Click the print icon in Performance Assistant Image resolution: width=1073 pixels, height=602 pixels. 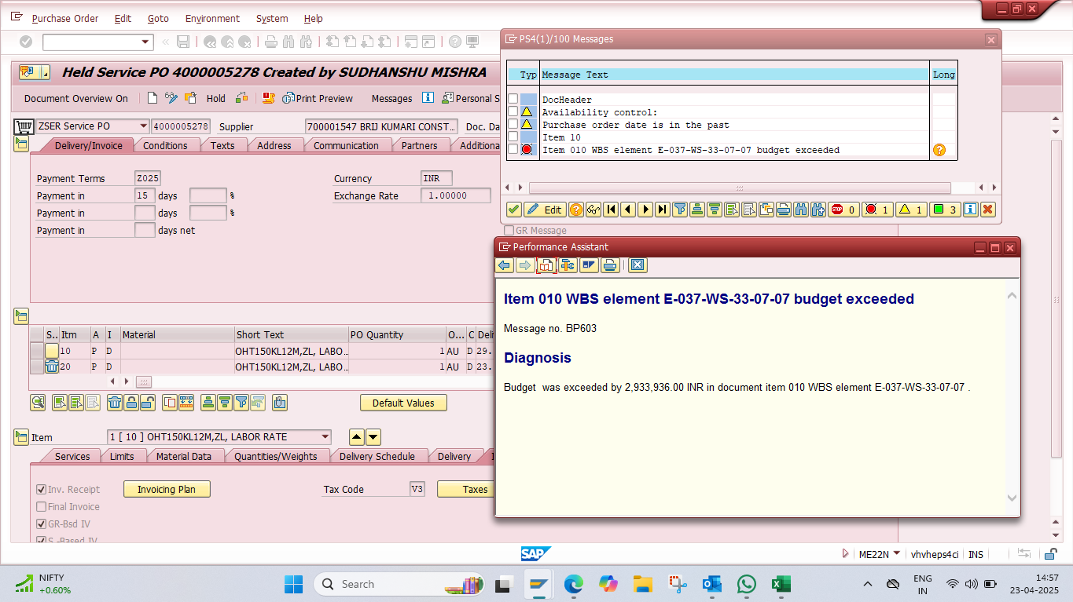click(x=609, y=265)
